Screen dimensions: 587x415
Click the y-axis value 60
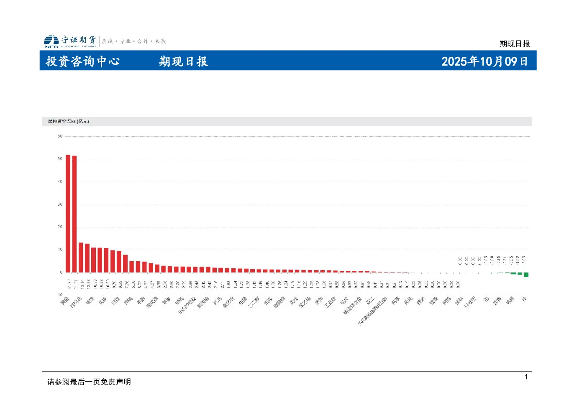(60, 136)
